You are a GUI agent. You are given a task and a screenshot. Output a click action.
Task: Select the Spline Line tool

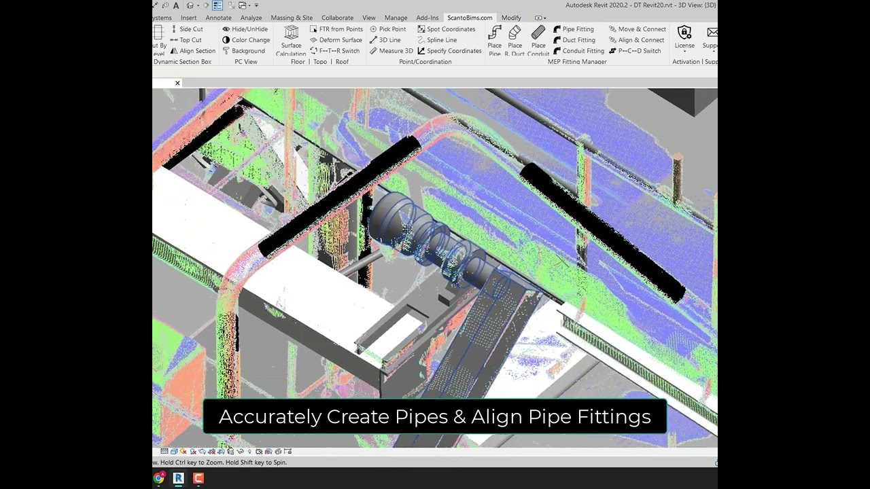pyautogui.click(x=436, y=40)
